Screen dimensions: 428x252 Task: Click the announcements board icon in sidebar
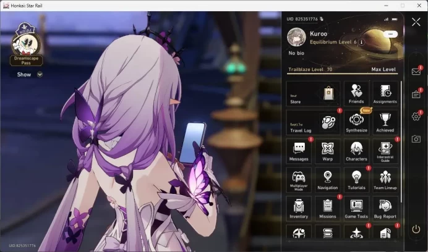416,94
